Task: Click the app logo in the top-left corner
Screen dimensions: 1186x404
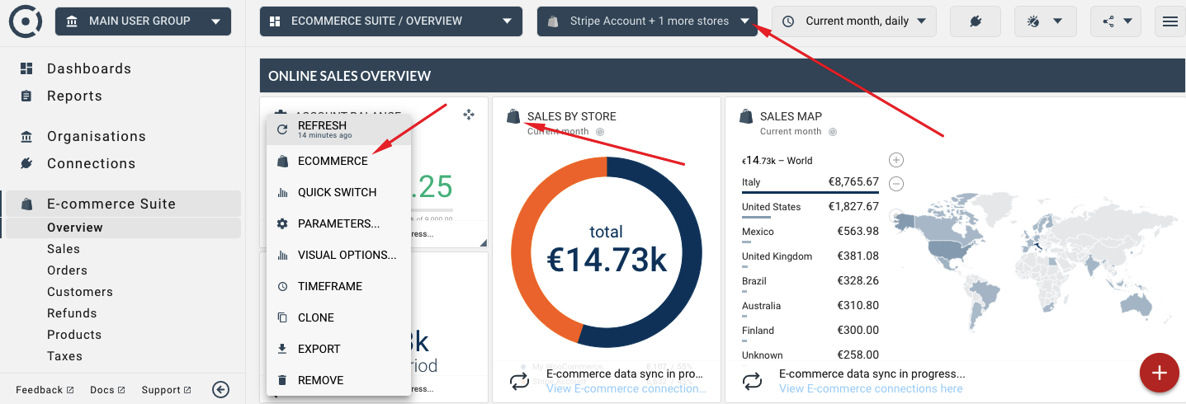Action: [x=26, y=21]
